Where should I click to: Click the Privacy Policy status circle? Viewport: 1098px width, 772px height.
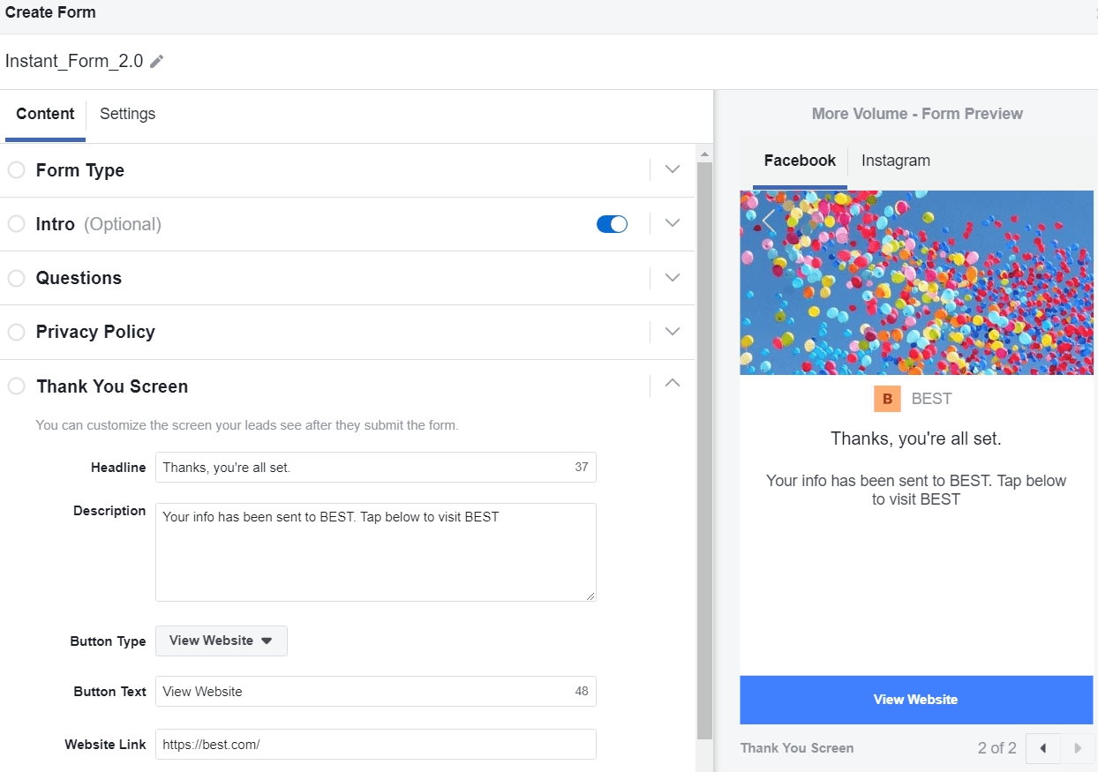tap(16, 332)
